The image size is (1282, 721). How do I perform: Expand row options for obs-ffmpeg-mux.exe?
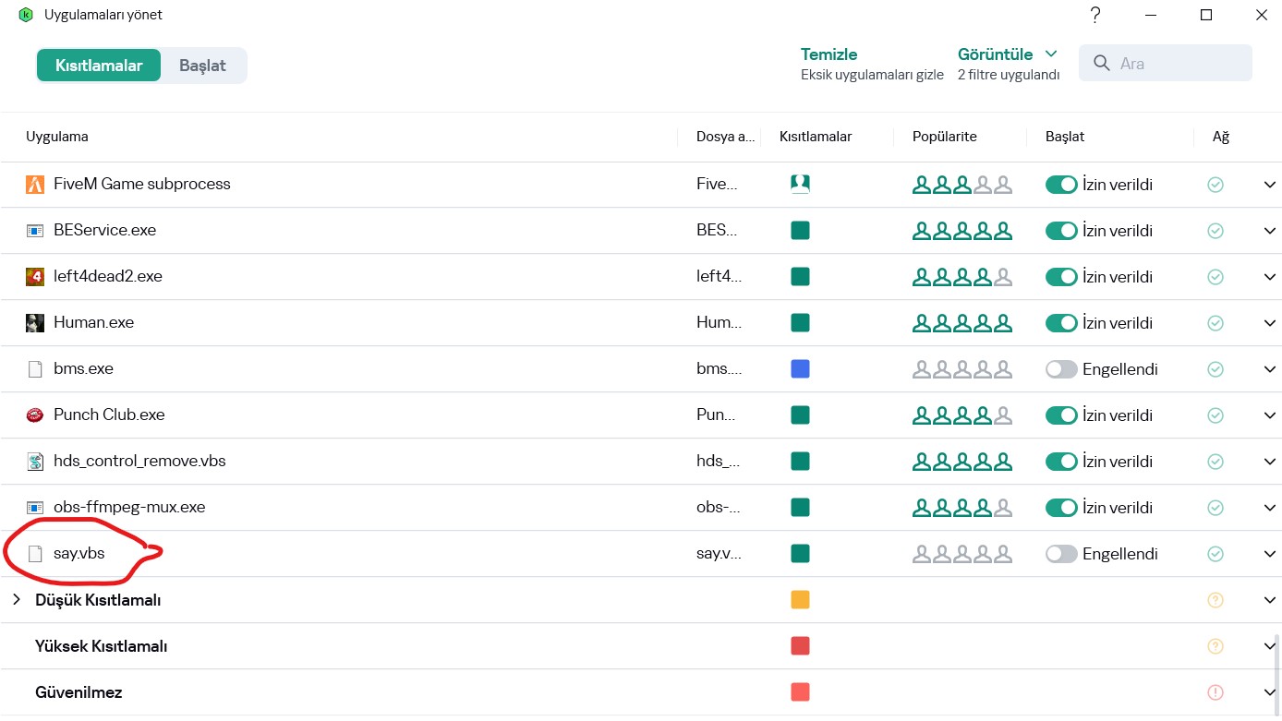pyautogui.click(x=1269, y=508)
